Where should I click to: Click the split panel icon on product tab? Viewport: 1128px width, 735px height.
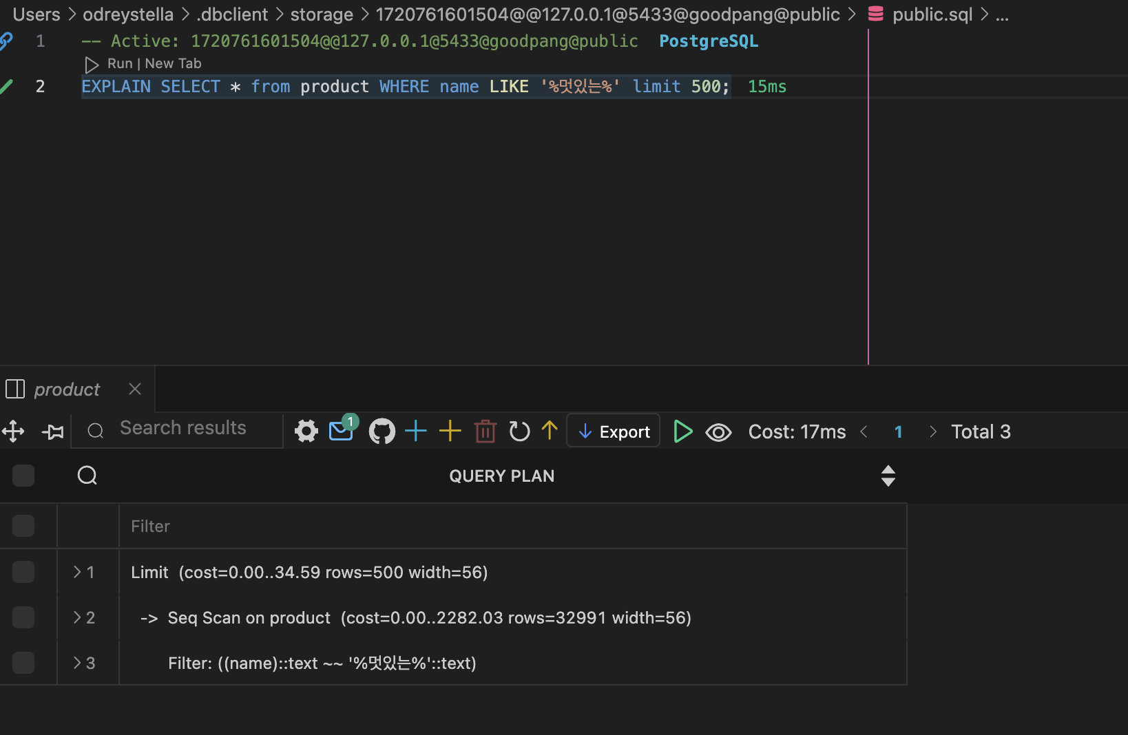click(15, 390)
